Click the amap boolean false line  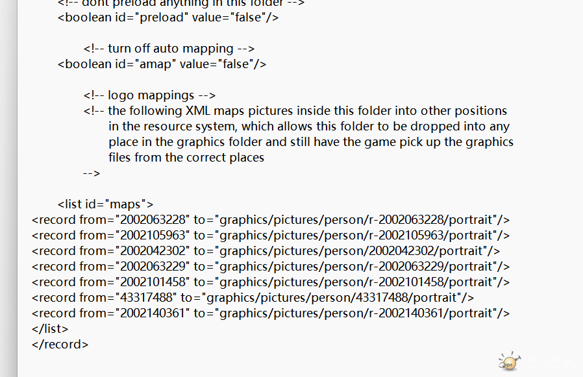click(x=162, y=64)
